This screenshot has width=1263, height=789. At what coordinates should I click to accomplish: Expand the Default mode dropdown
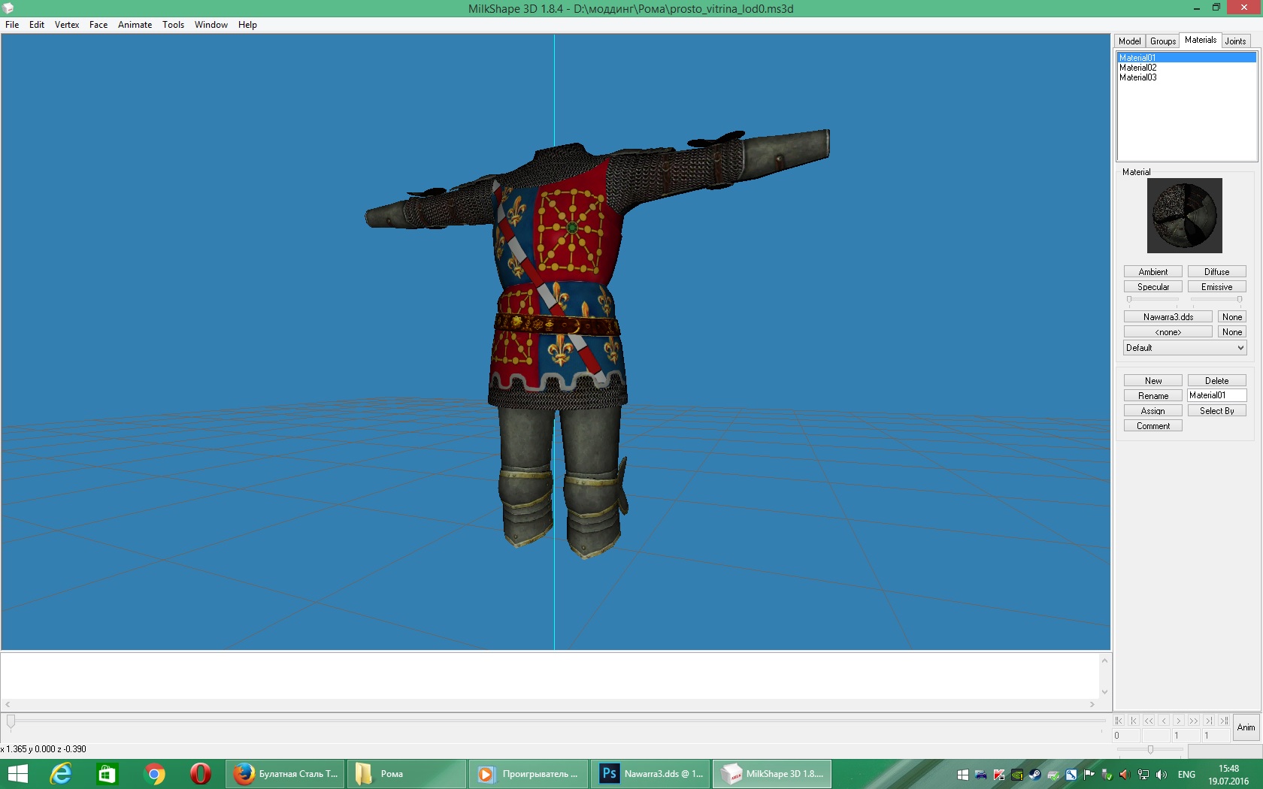1185,348
